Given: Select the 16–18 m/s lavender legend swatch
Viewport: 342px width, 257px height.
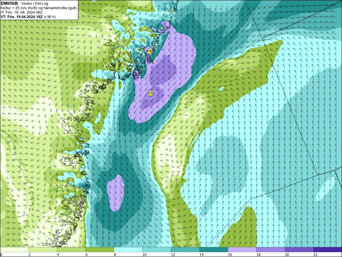Looking at the screenshot, I should pyautogui.click(x=242, y=249).
